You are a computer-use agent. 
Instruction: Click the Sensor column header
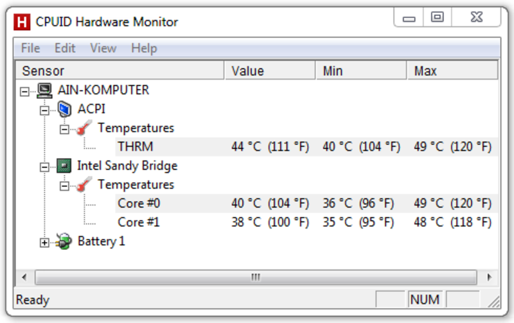120,71
